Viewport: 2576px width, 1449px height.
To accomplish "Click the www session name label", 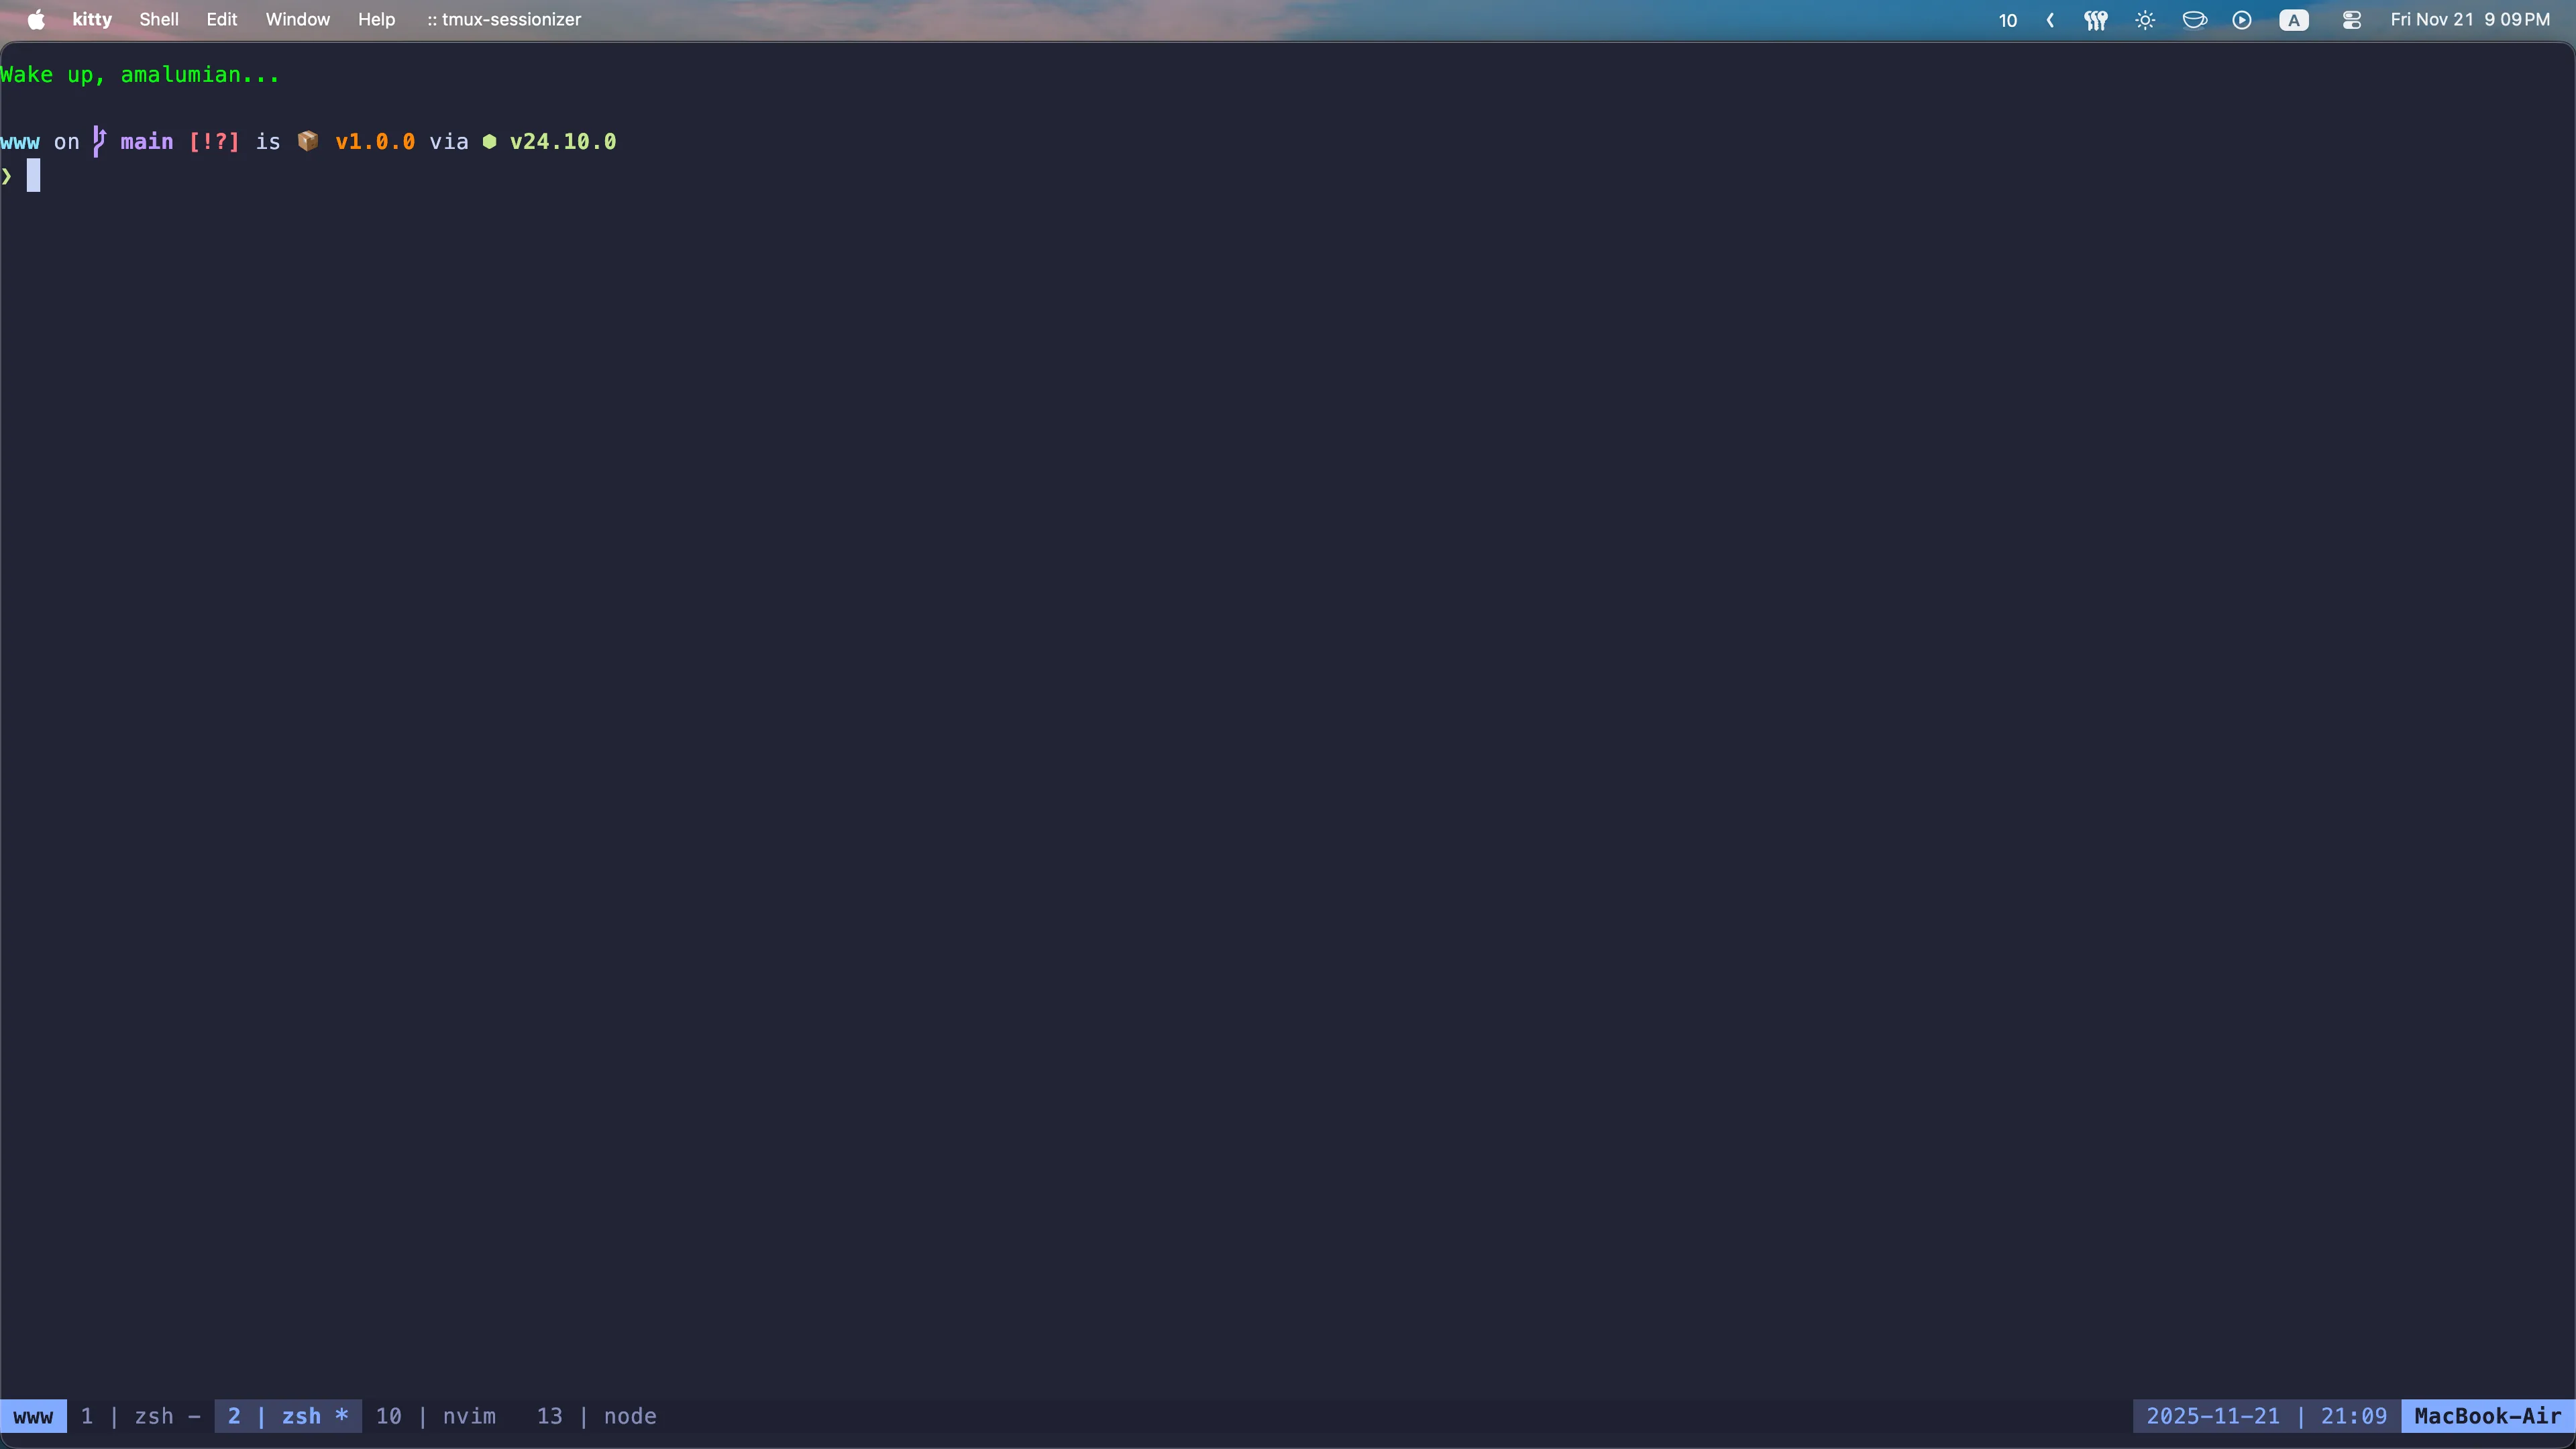I will tap(33, 1416).
